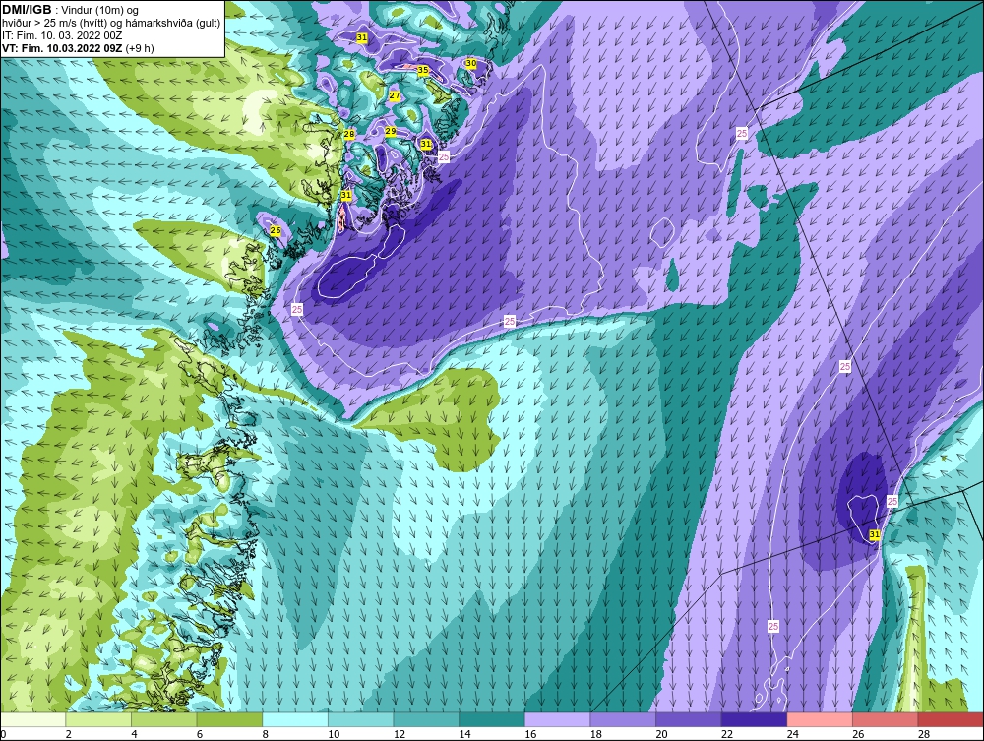Viewport: 984px width, 741px height.
Task: Select the dark indigo swatch between 22 and 24
Action: [755, 719]
